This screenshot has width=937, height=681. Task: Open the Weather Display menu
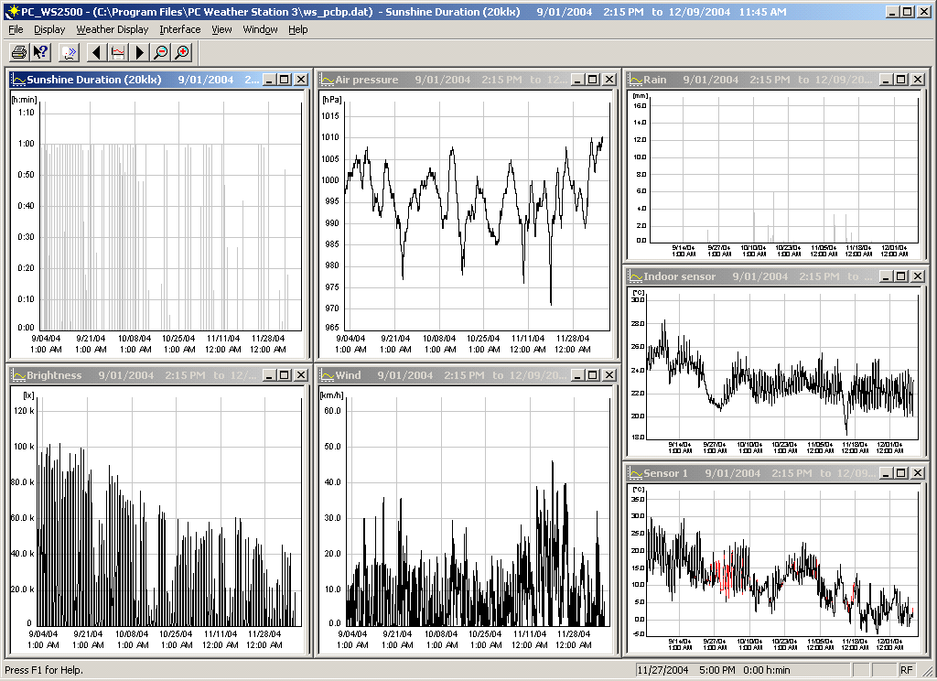[113, 29]
